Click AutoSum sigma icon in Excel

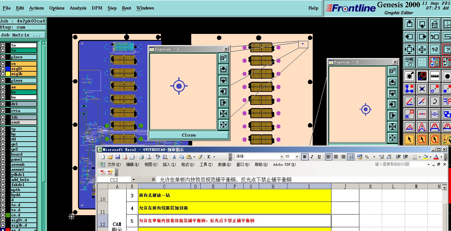209,157
